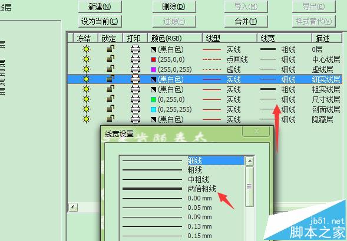Click the printer icon of 粗实线层 row
Image resolution: width=347 pixels, height=241 pixels.
tap(136, 89)
